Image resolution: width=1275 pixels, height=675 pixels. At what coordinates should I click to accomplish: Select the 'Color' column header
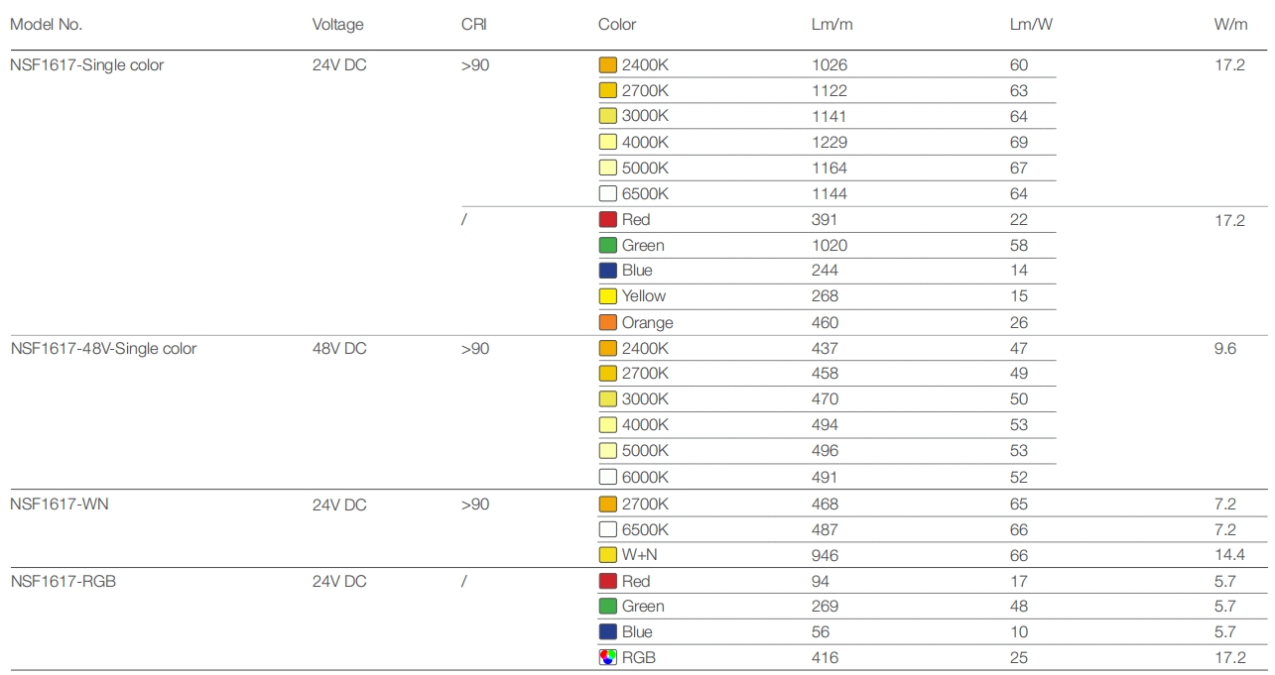617,24
